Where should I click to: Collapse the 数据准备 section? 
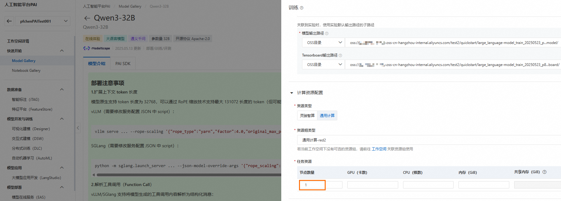pos(62,90)
